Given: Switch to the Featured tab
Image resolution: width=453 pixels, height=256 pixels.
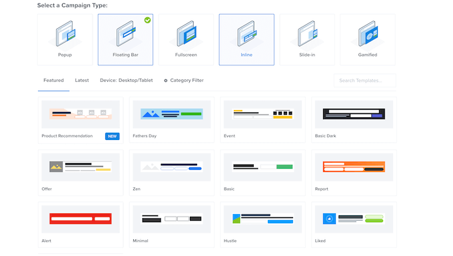Looking at the screenshot, I should pos(53,81).
